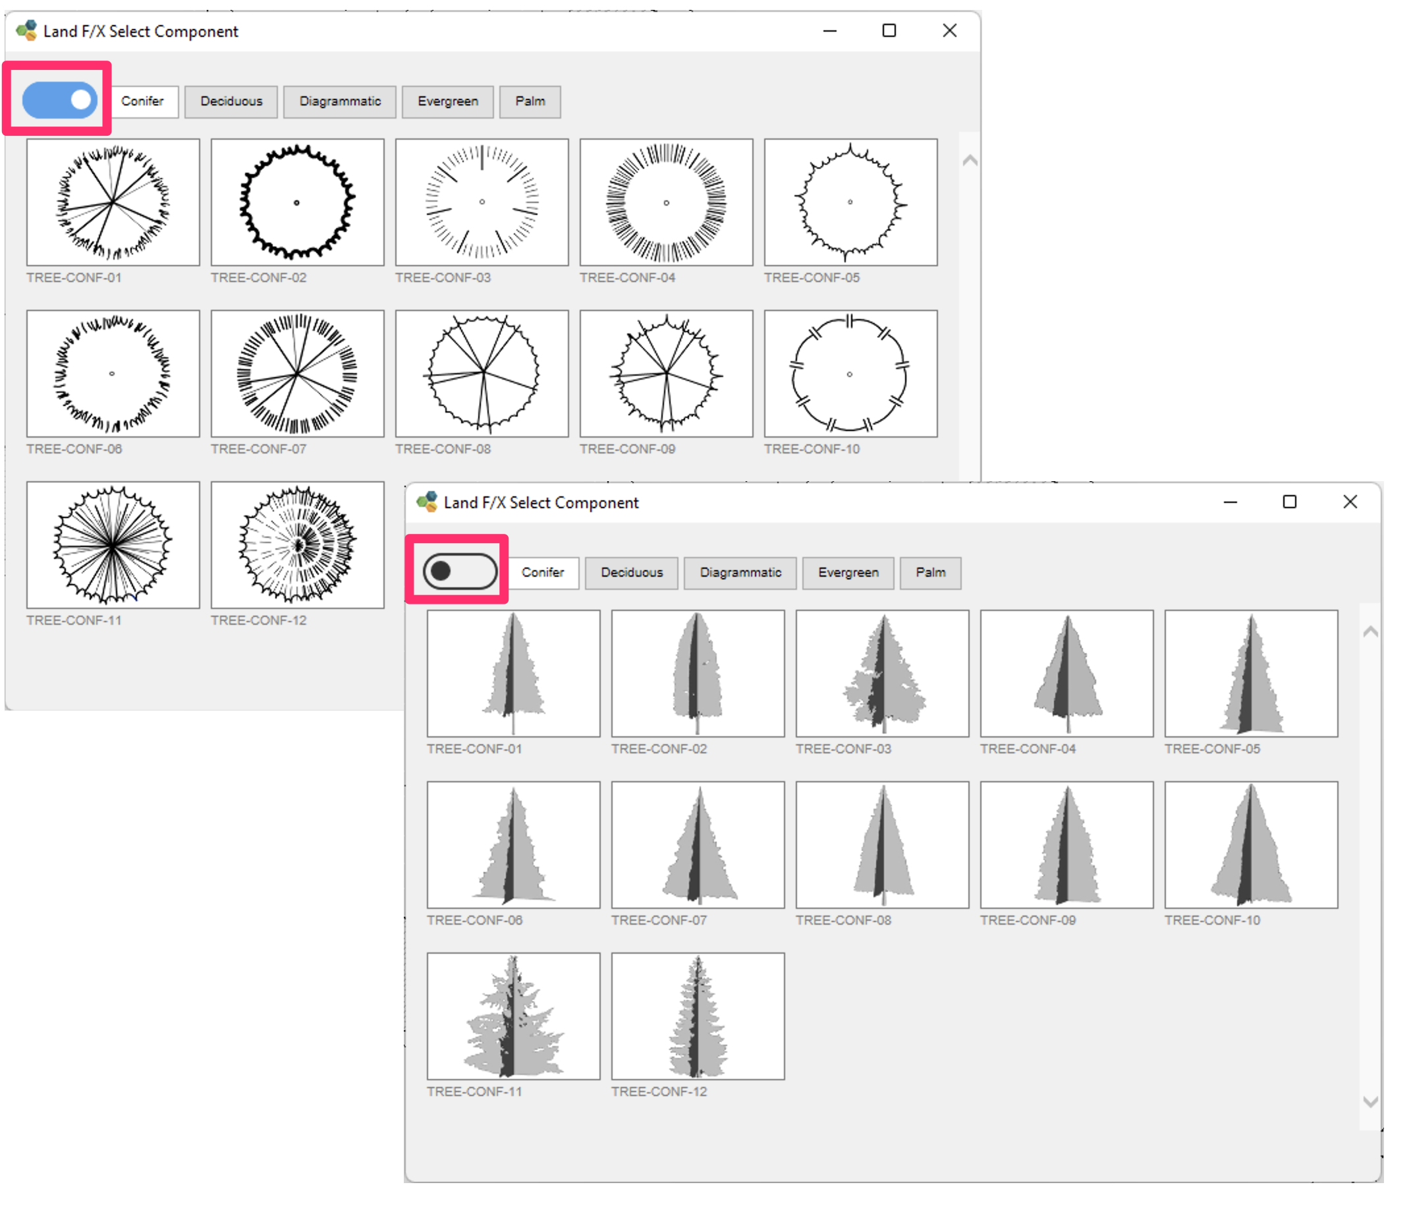Viewport: 1411px width, 1222px height.
Task: Open the Deciduous tab in the back window
Action: tap(231, 102)
